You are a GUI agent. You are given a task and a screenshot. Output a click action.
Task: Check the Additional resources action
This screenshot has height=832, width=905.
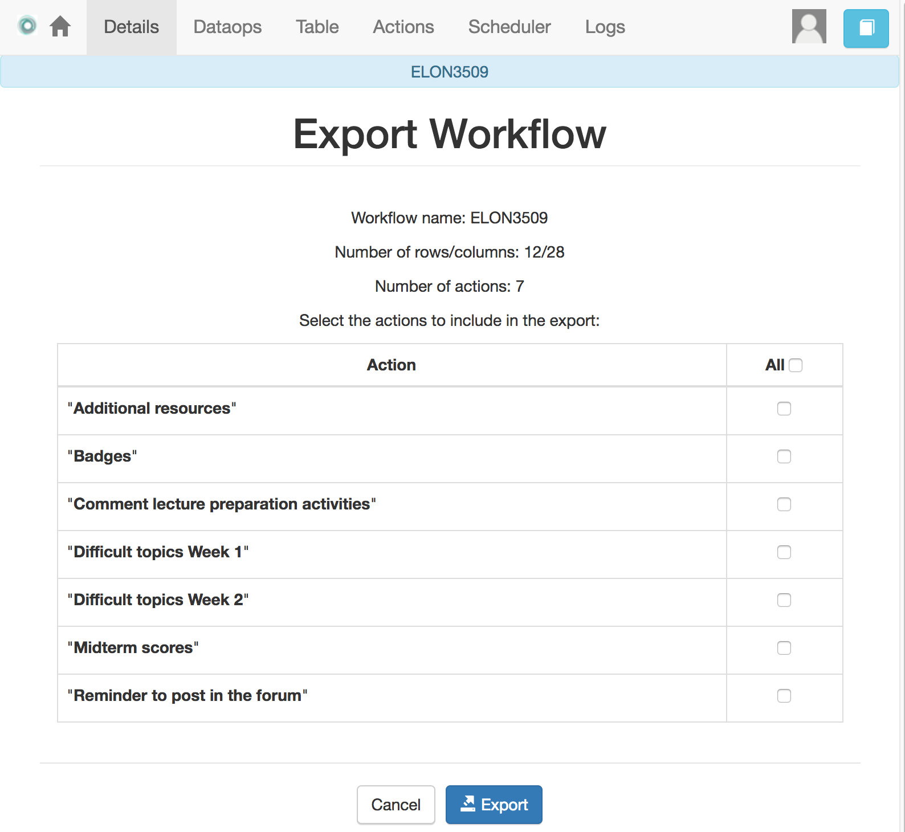click(x=784, y=409)
